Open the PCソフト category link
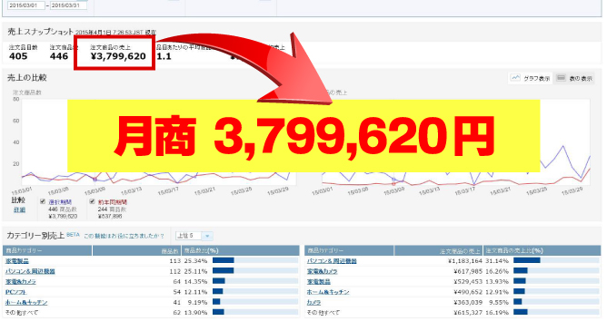This screenshot has height=331, width=607. tap(15, 292)
